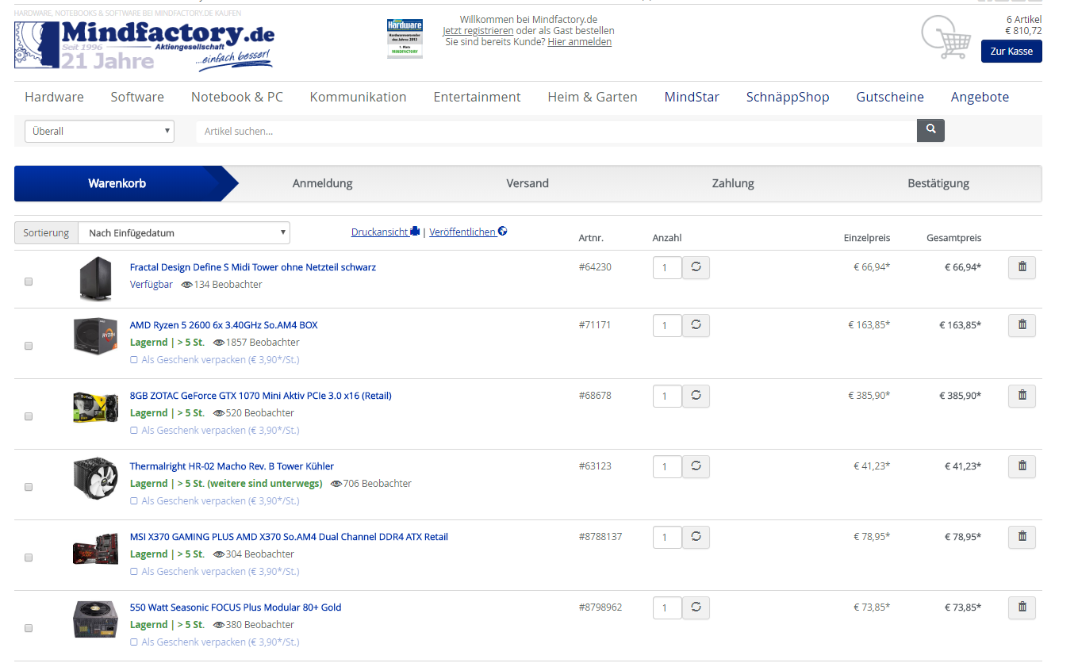Click quantity field for ZOTAC GTX 1070
The image size is (1078, 663).
pyautogui.click(x=667, y=396)
